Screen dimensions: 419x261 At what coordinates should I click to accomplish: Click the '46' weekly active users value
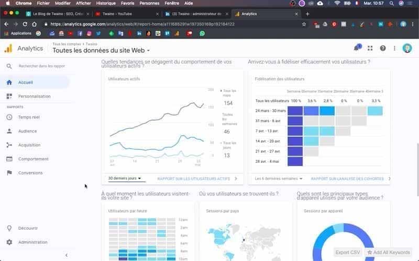[227, 132]
